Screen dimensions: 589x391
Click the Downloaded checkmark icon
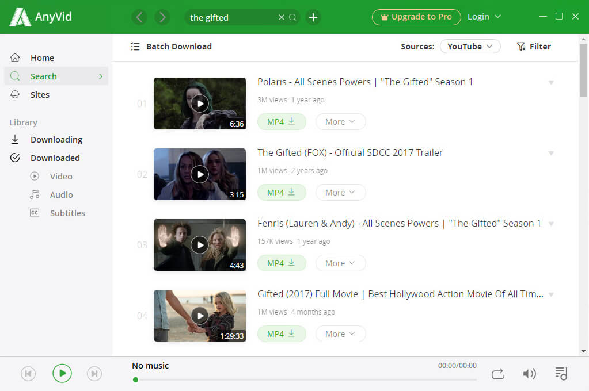pyautogui.click(x=15, y=158)
